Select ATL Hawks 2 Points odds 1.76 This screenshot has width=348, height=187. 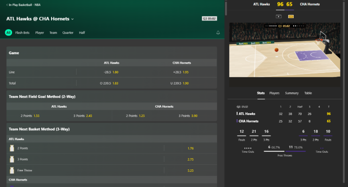tap(190, 148)
